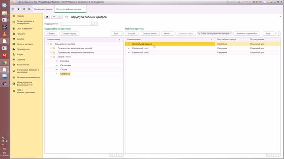Open Еще menu of Рабочие центры
Screen dimensions: 284x159
click(x=269, y=34)
